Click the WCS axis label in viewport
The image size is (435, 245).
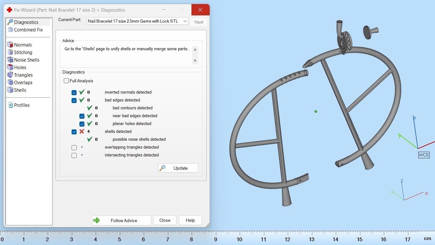click(x=424, y=155)
